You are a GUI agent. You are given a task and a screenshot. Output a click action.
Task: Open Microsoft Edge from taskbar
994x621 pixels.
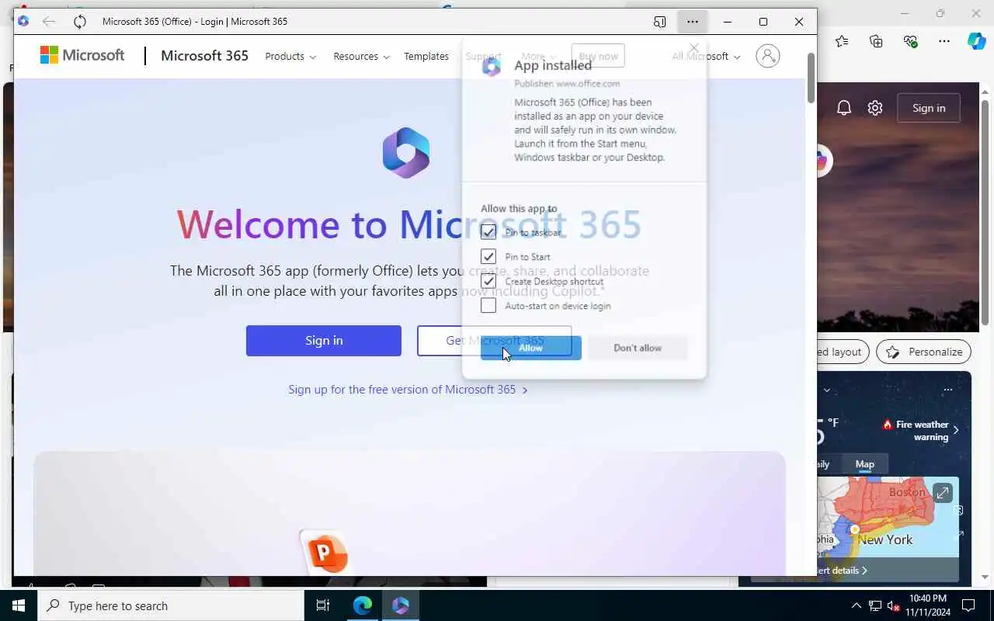(363, 605)
